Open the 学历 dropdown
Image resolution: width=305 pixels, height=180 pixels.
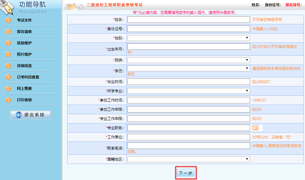tap(188, 68)
